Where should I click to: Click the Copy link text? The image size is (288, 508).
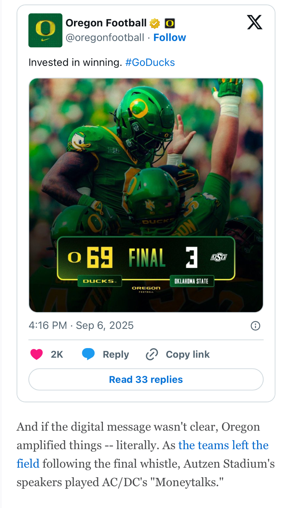188,355
